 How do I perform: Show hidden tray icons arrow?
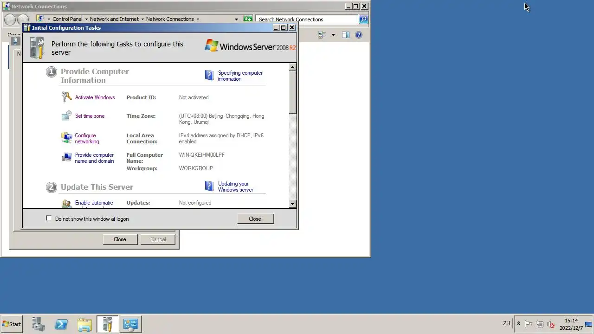click(518, 324)
